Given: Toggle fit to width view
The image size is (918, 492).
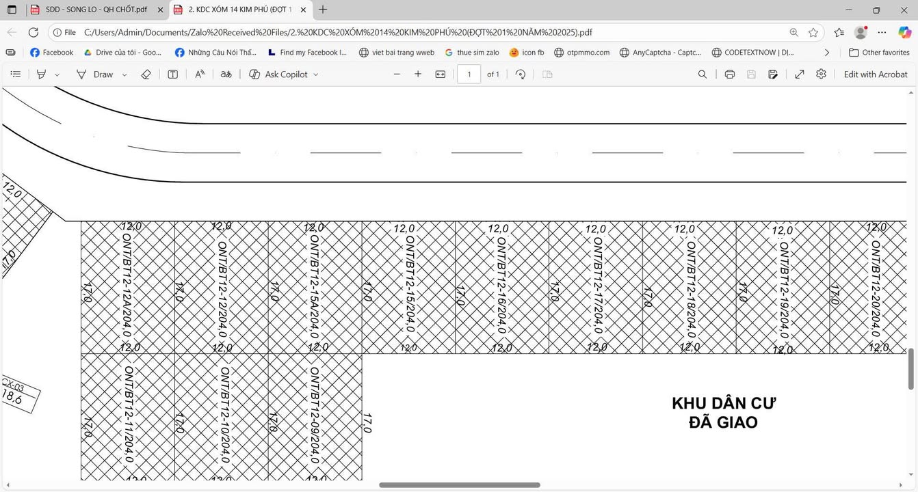Looking at the screenshot, I should [441, 74].
